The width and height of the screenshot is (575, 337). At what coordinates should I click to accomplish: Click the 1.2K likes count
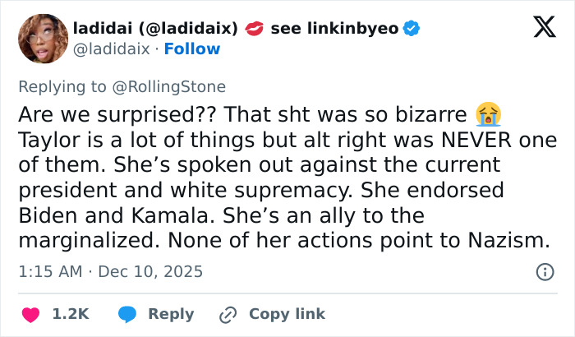pyautogui.click(x=70, y=314)
